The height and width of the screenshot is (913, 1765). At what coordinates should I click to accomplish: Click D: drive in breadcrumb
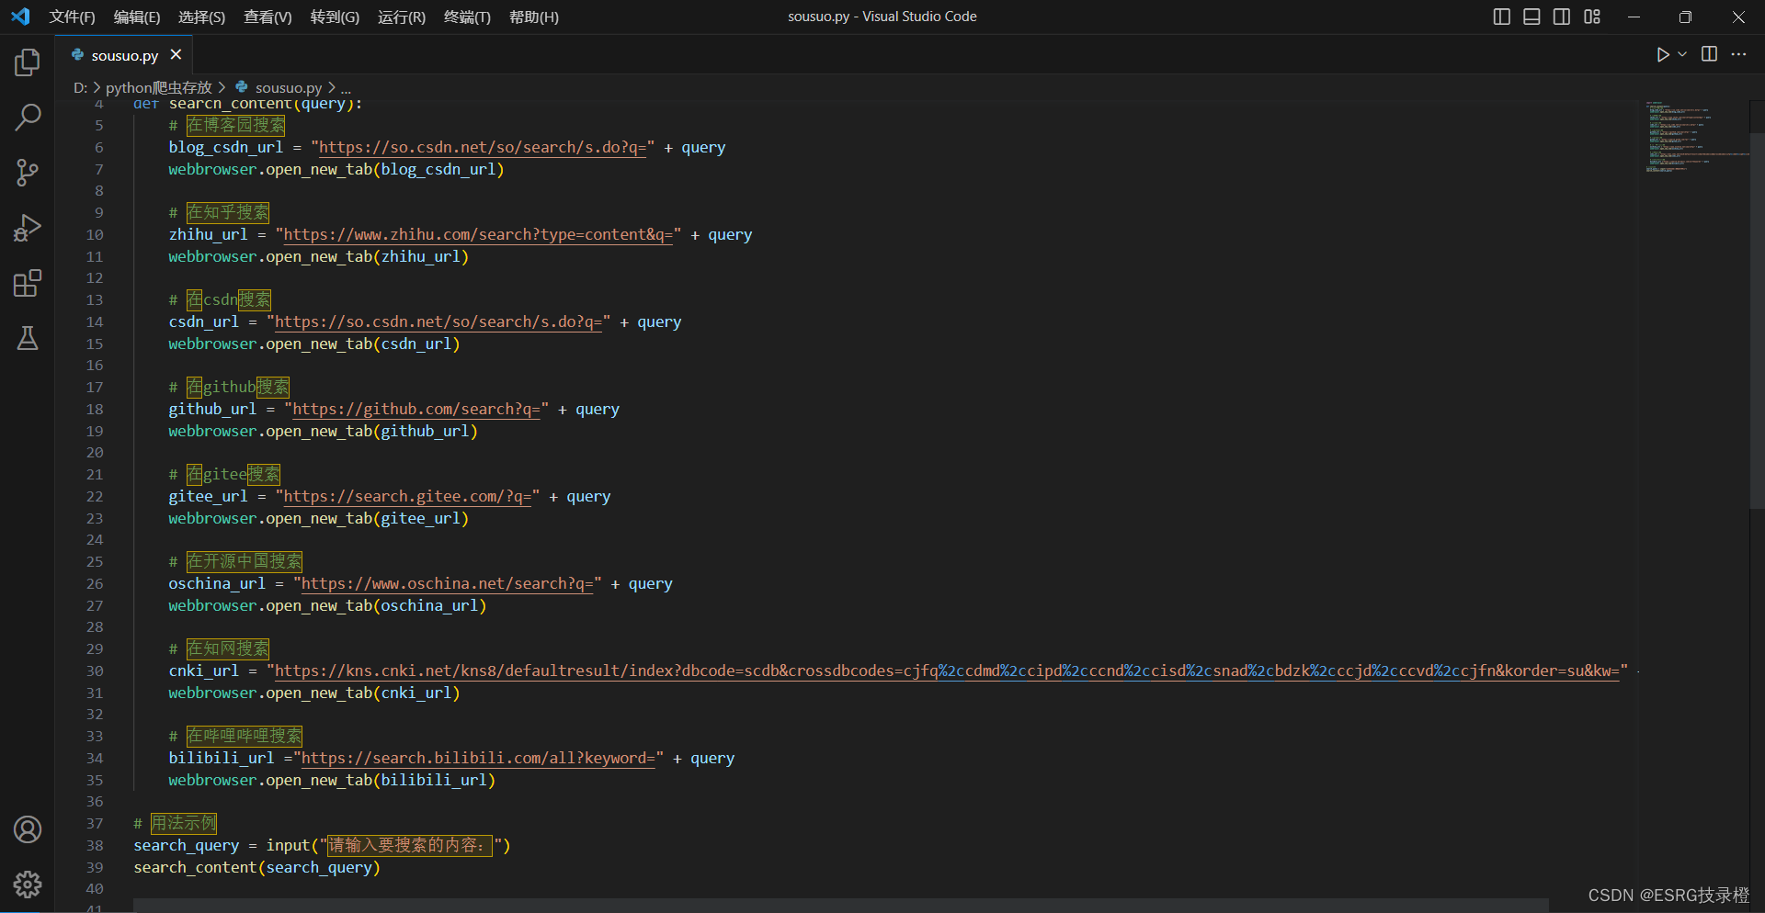click(80, 87)
